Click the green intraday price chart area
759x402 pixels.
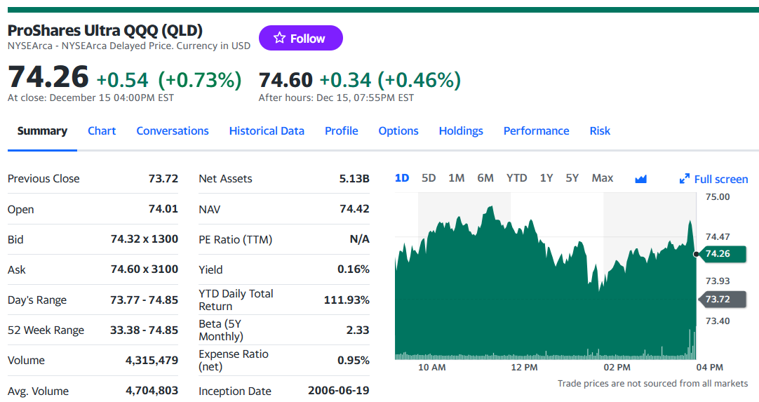(546, 290)
